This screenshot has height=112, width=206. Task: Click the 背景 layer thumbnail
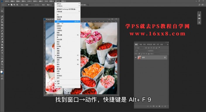click(139, 57)
